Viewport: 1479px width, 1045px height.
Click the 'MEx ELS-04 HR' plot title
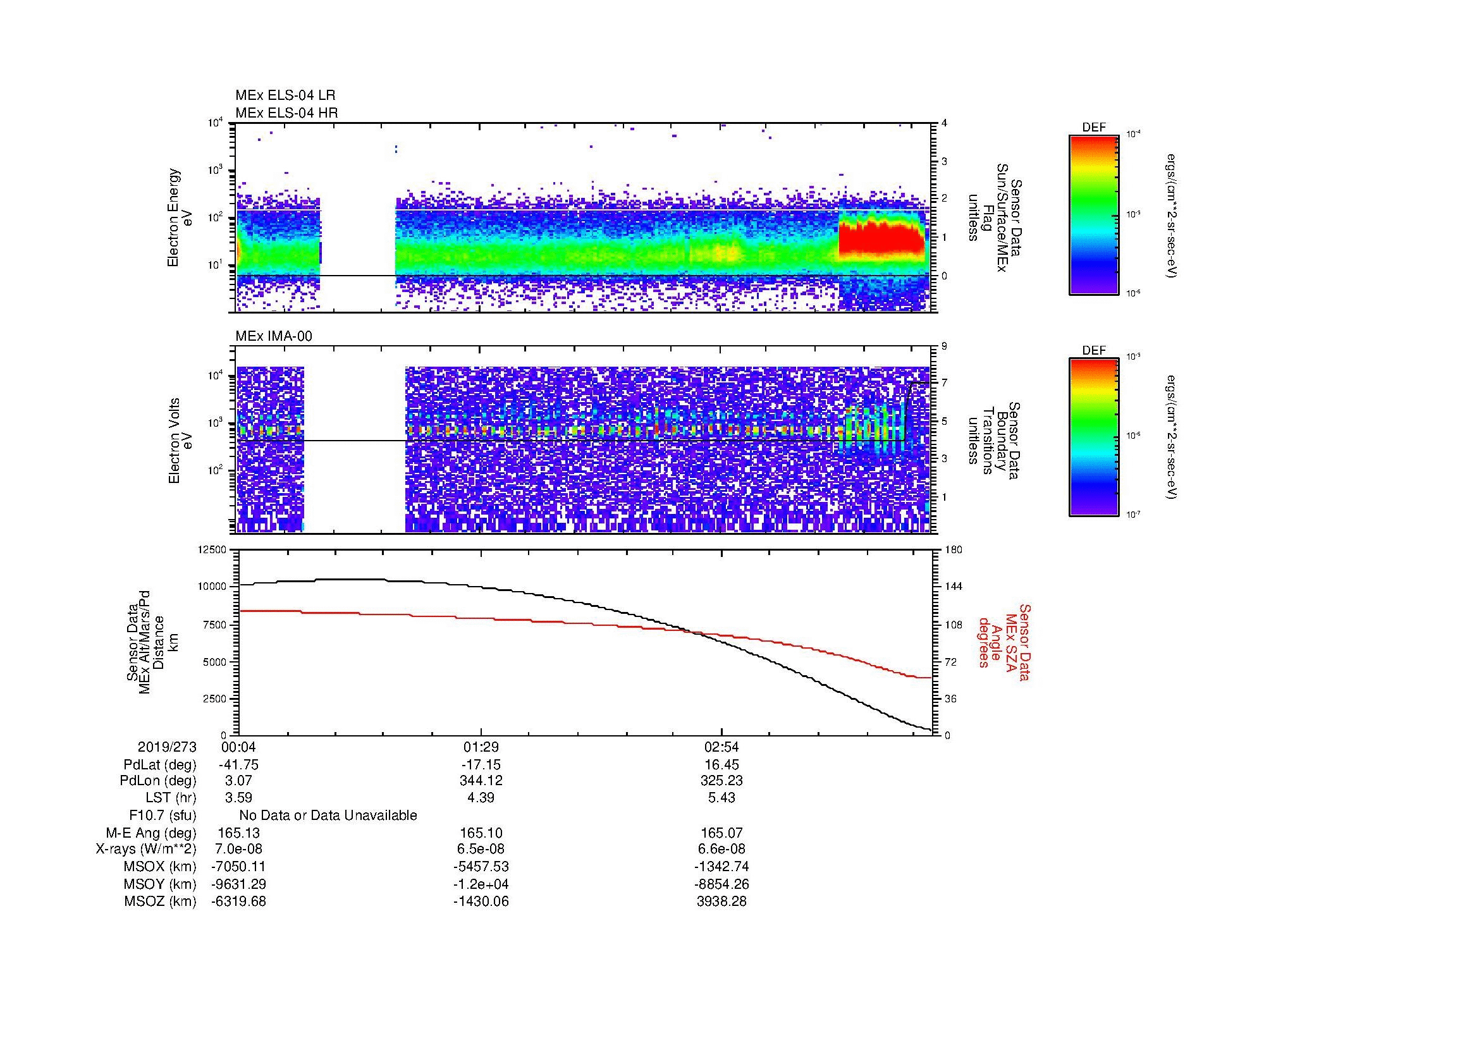[x=286, y=113]
